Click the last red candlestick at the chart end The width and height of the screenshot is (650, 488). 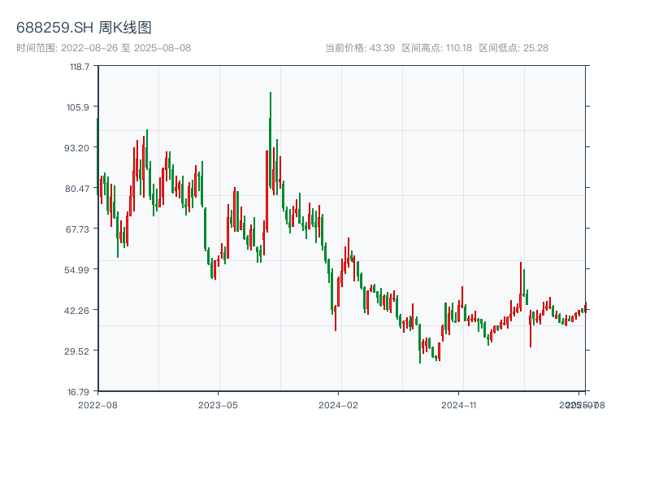[585, 307]
